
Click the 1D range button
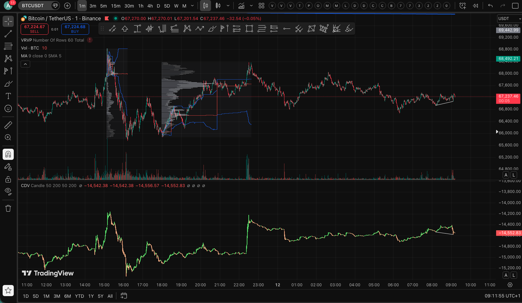[x=26, y=296]
